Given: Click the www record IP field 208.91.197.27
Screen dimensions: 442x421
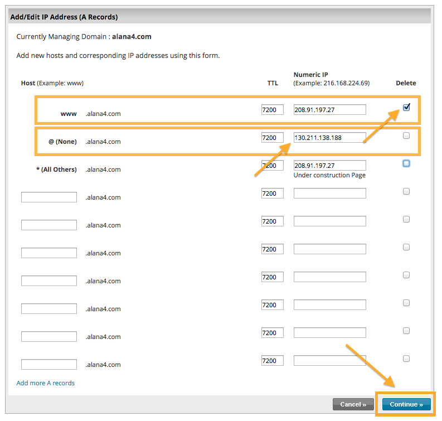Looking at the screenshot, I should pos(329,110).
